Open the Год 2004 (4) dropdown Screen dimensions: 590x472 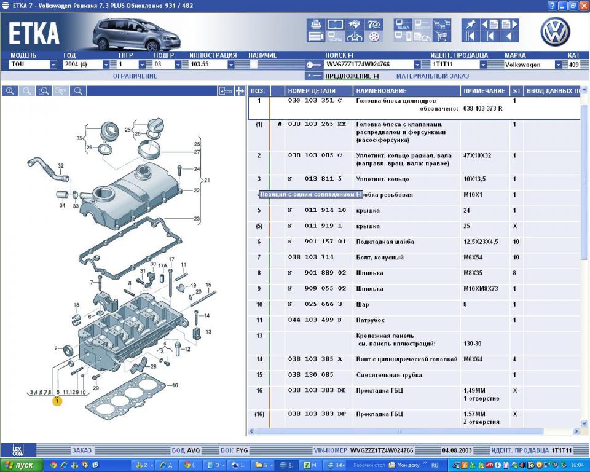point(106,65)
